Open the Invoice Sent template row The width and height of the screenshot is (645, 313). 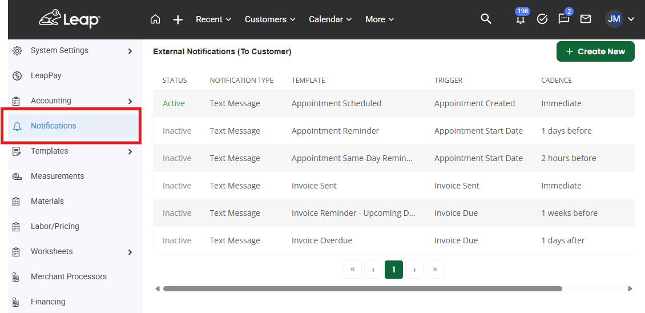click(394, 186)
